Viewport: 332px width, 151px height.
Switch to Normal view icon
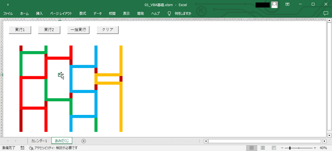coord(251,148)
